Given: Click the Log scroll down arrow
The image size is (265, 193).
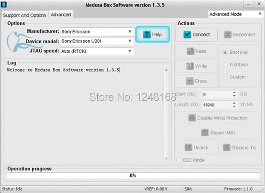Looking at the screenshot, I should pos(166,159).
